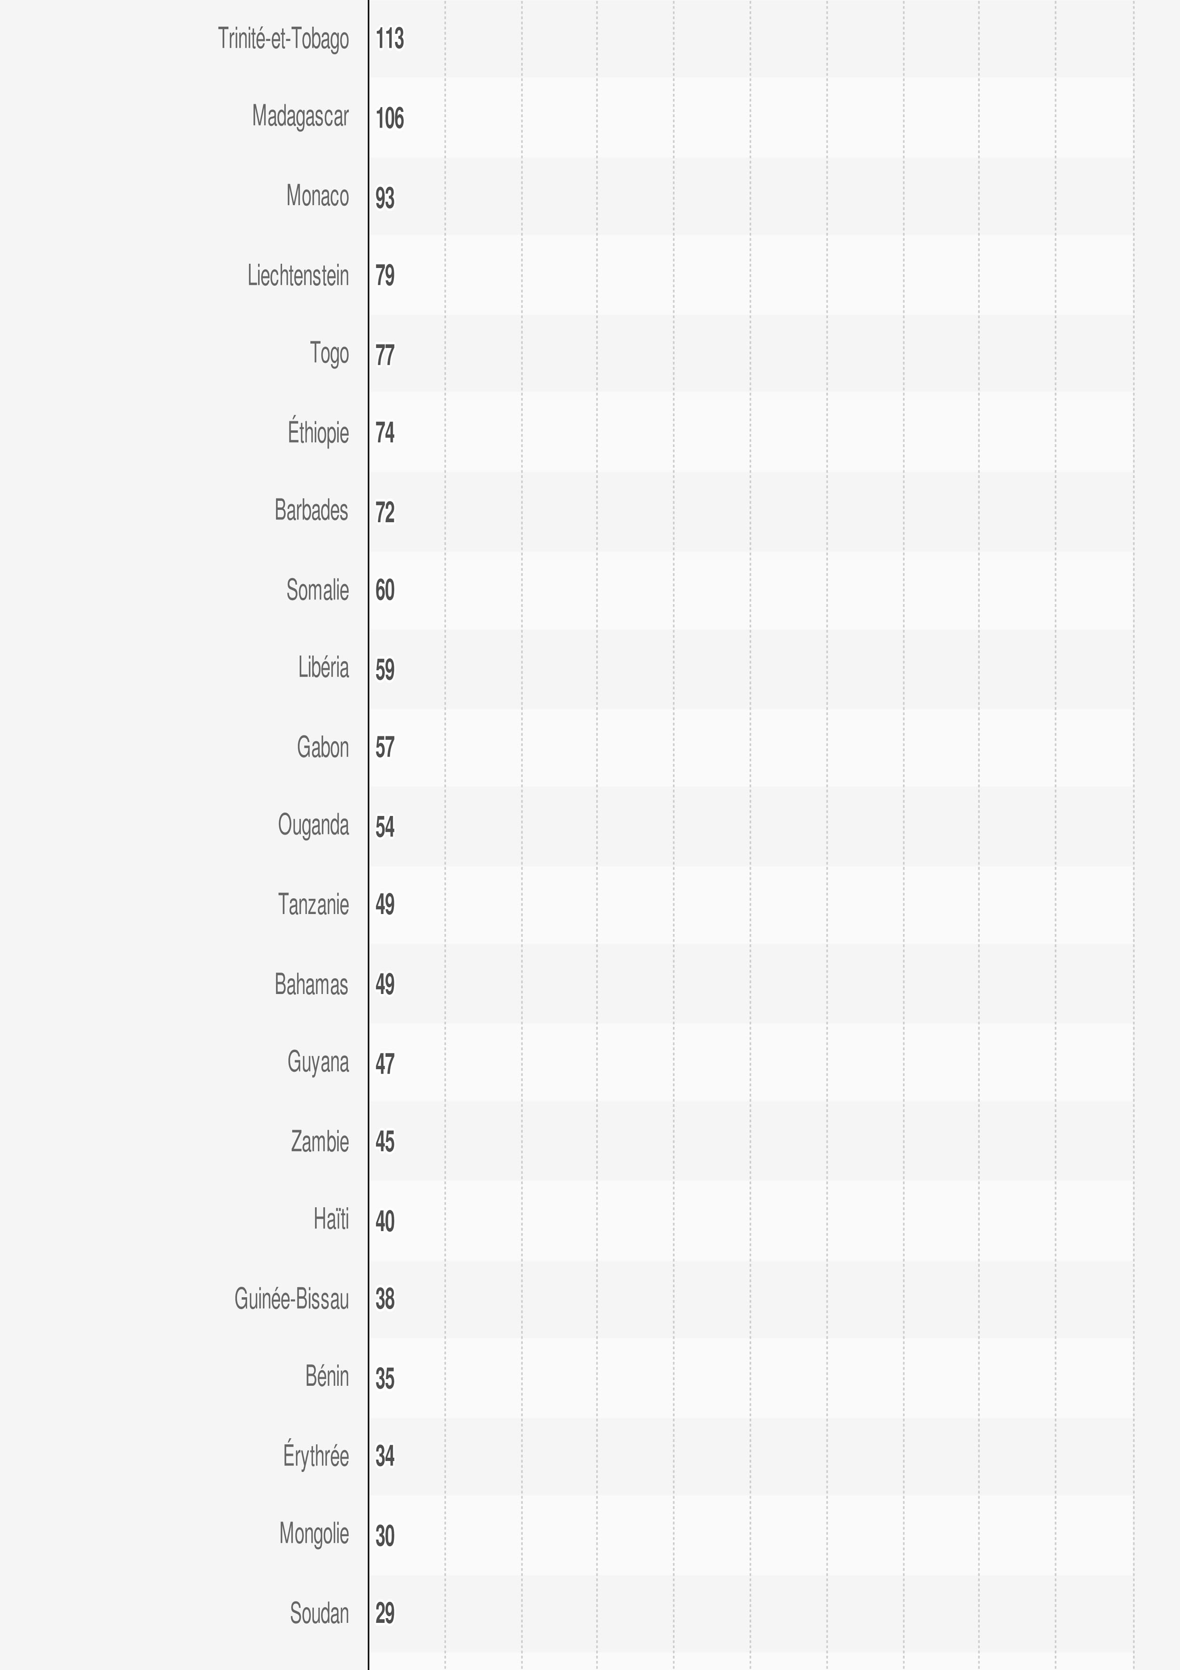Select the Éthiopie label
This screenshot has width=1180, height=1670.
318,433
